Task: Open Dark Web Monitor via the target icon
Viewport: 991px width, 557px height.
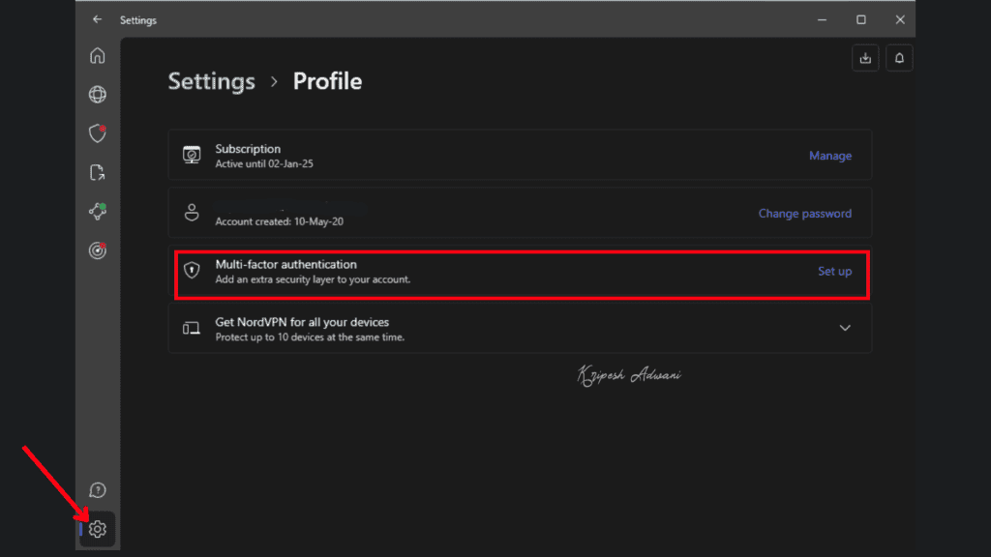Action: coord(97,250)
